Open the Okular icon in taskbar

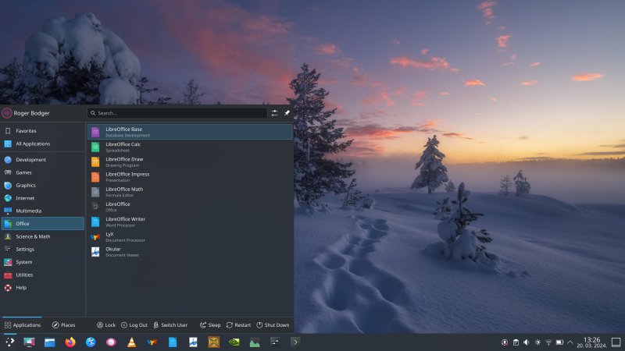[193, 342]
